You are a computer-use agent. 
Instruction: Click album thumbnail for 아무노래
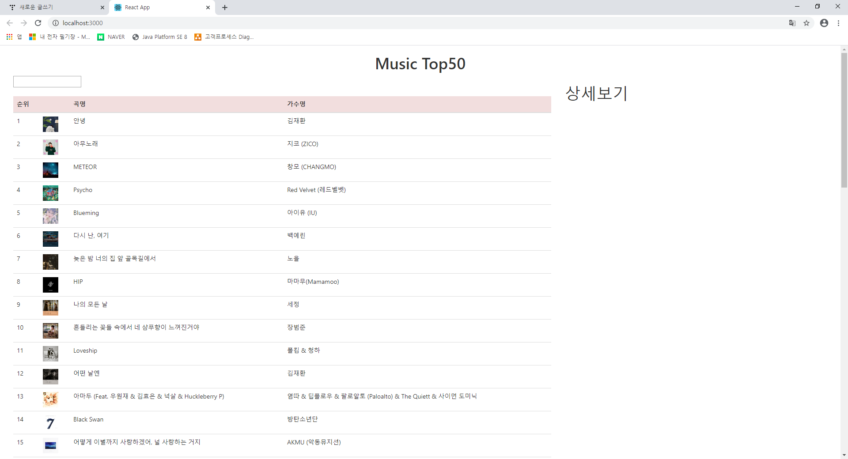[50, 147]
